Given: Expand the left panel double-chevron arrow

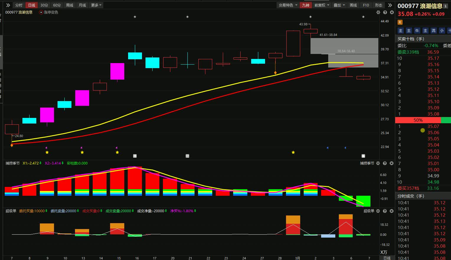Looking at the screenshot, I should (x=8, y=5).
